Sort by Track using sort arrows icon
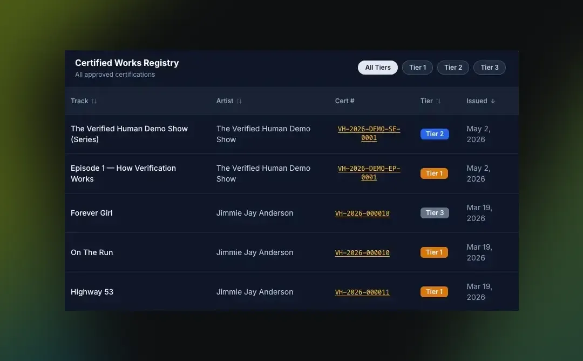This screenshot has width=583, height=361. [94, 101]
